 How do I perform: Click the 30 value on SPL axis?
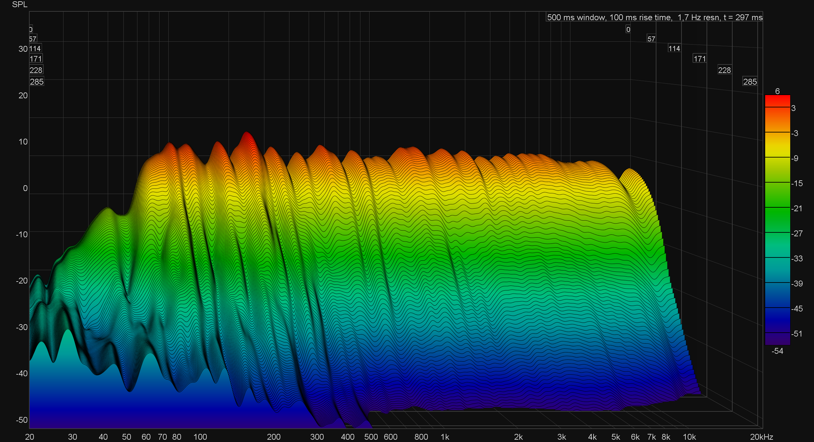click(23, 49)
